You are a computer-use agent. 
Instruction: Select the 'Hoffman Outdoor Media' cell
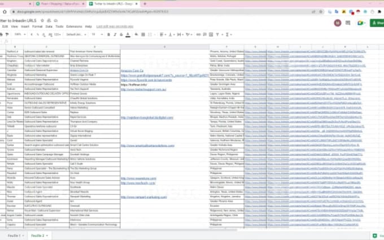click(x=95, y=85)
